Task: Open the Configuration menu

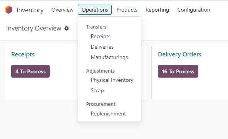Action: (194, 10)
